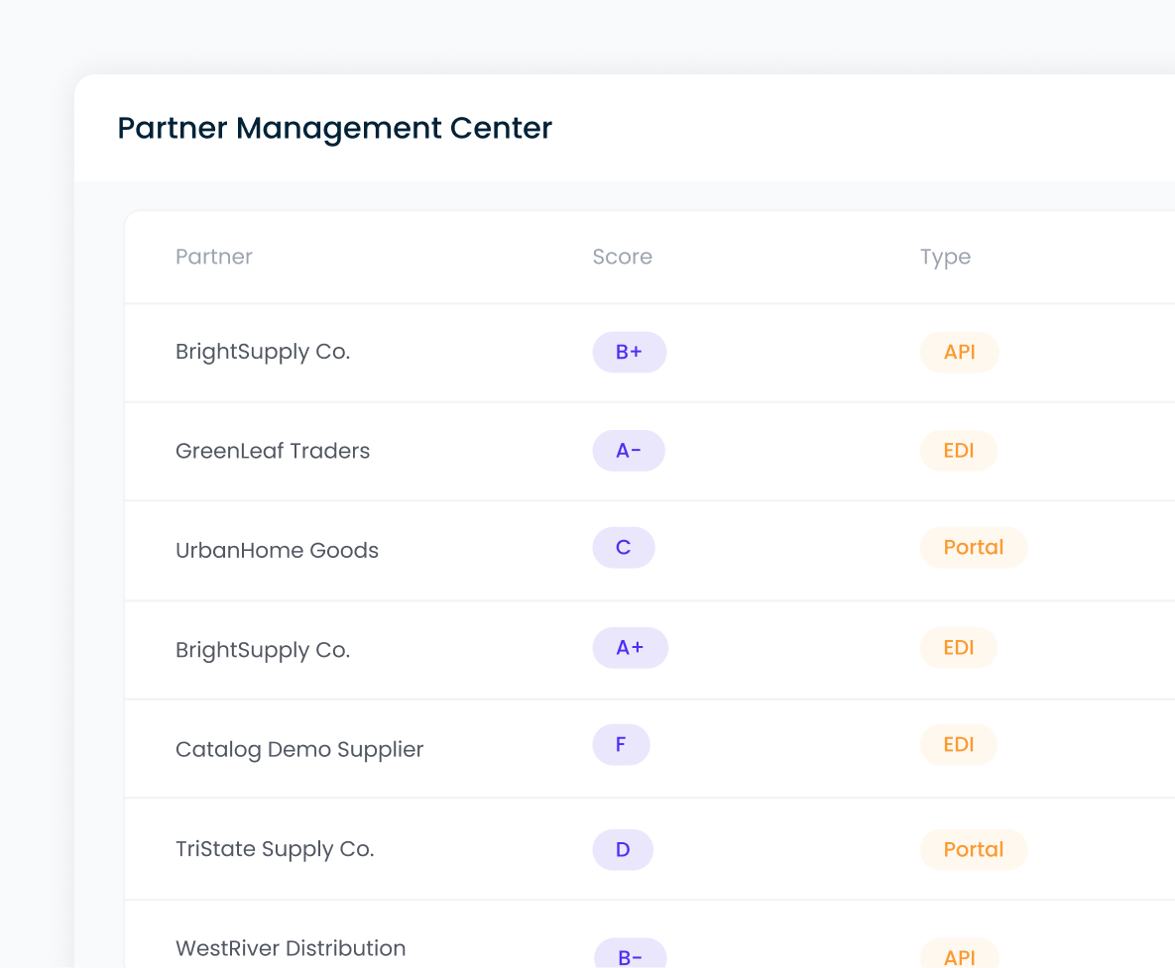Screen dimensions: 1175x968
Task: Click the A- score badge
Action: 629,451
